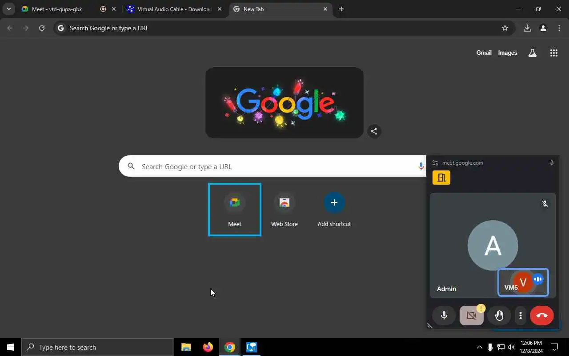Click Admin's muted microphone icon
Image resolution: width=569 pixels, height=356 pixels.
[545, 204]
